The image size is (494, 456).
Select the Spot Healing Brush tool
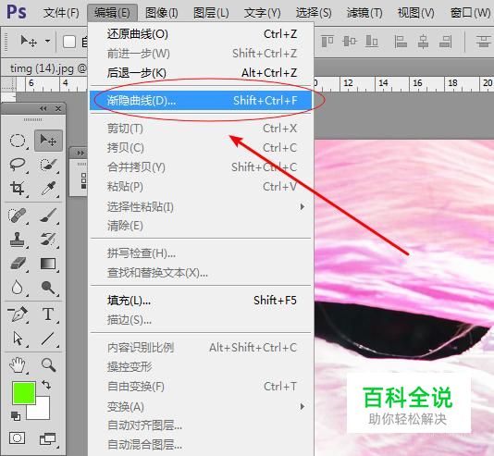[18, 216]
